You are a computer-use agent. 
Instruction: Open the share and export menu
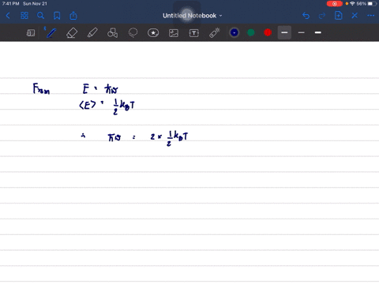[x=73, y=16]
